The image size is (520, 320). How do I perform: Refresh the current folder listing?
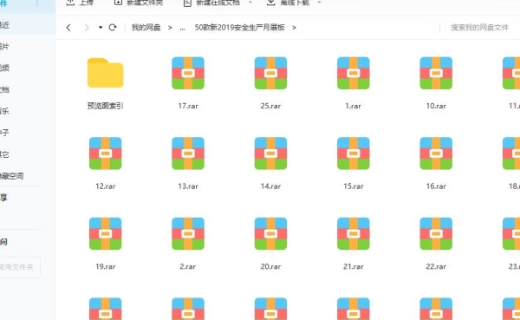pyautogui.click(x=113, y=27)
